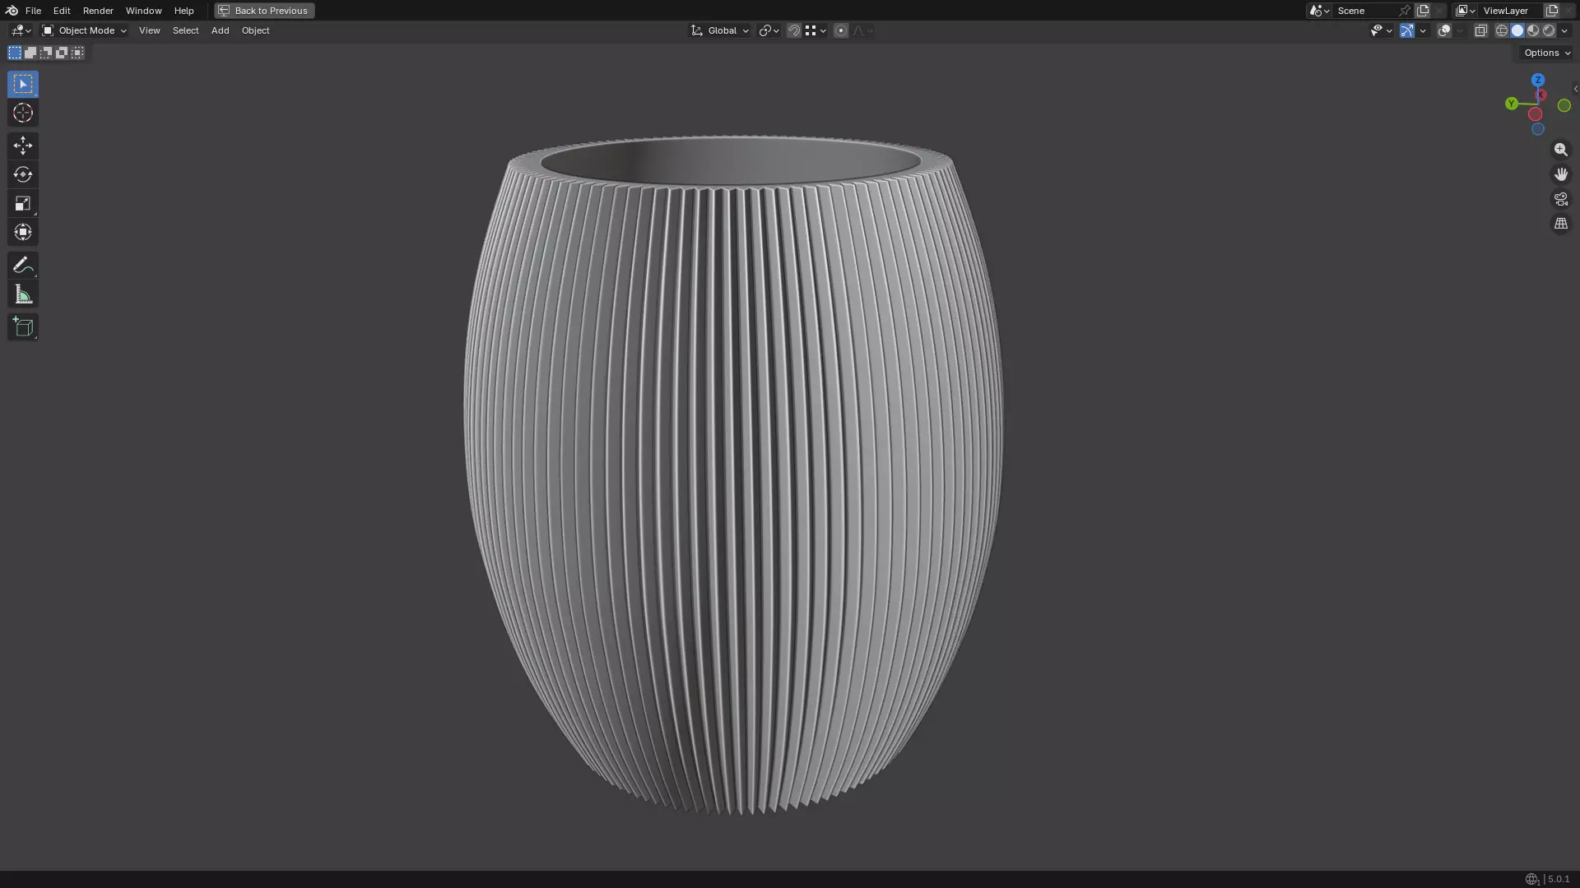Viewport: 1580px width, 888px height.
Task: Open the Add menu
Action: click(220, 30)
